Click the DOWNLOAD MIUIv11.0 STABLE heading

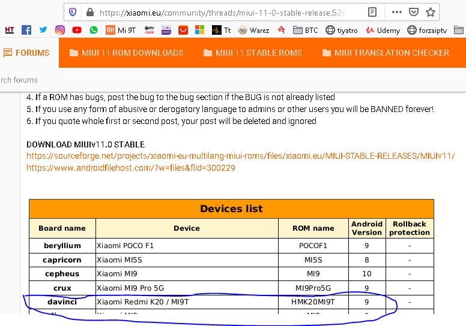[86, 144]
